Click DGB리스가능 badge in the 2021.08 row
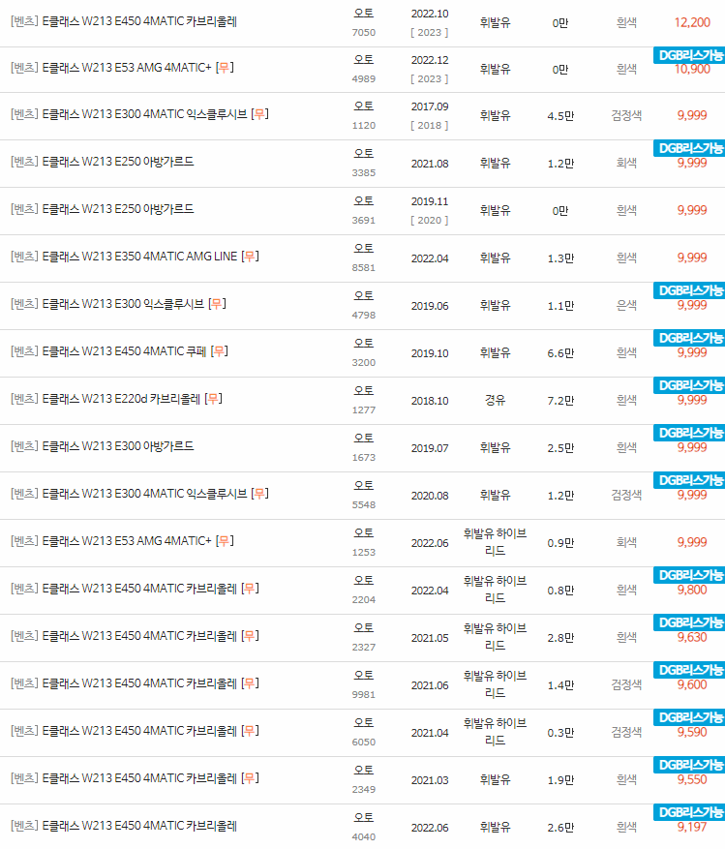 [x=689, y=148]
